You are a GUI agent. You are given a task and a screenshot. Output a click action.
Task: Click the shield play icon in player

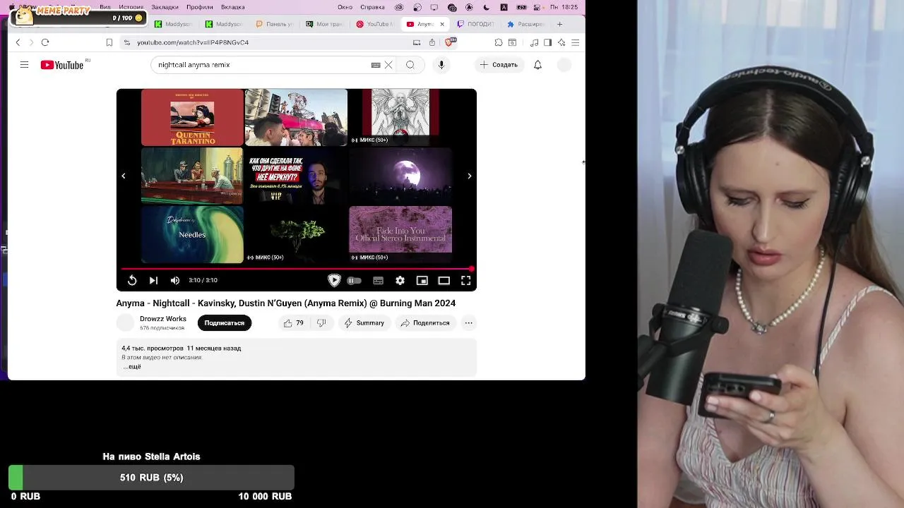point(334,280)
